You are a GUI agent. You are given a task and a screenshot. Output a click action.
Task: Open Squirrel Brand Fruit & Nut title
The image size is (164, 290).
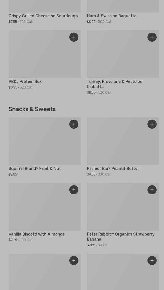click(35, 168)
